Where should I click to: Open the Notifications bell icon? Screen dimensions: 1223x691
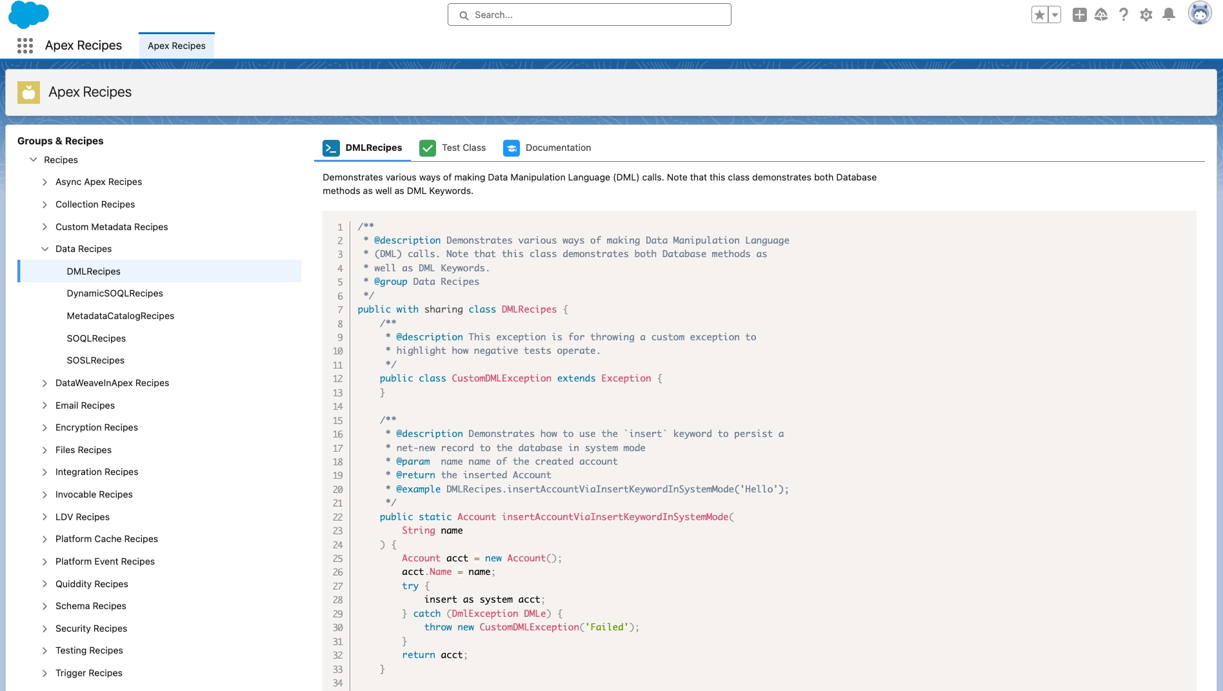tap(1168, 15)
